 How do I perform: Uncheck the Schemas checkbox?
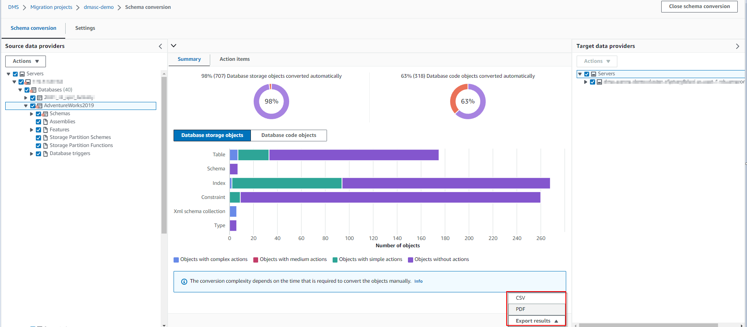(38, 114)
